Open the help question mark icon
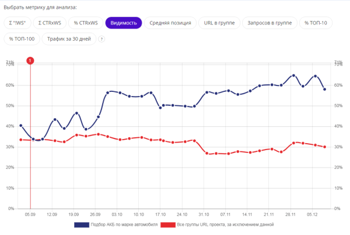Screen dimensions: 350x235 (101, 39)
